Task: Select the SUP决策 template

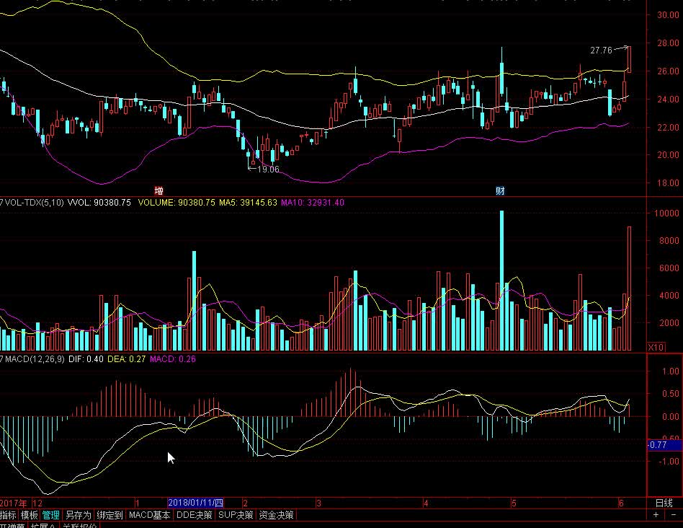Action: point(236,516)
